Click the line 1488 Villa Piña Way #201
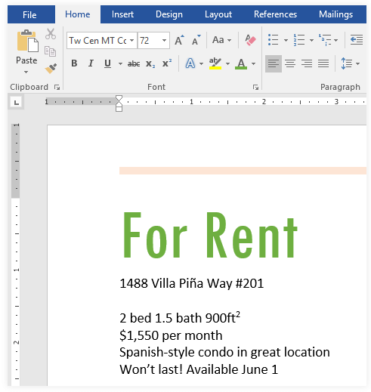 click(x=192, y=283)
